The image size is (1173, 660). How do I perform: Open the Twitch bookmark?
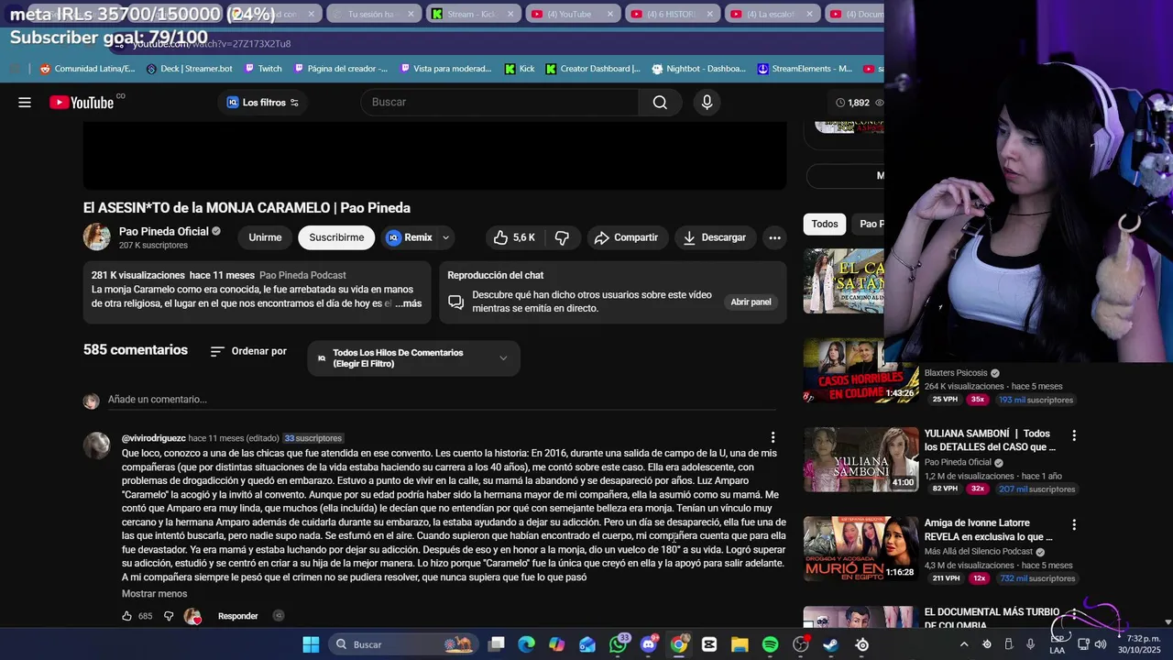(x=262, y=69)
